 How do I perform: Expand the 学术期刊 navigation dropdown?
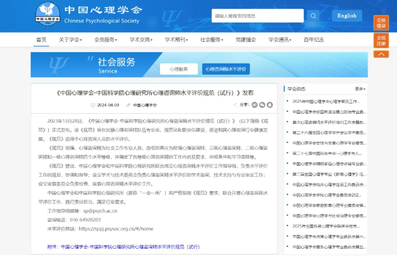point(176,40)
